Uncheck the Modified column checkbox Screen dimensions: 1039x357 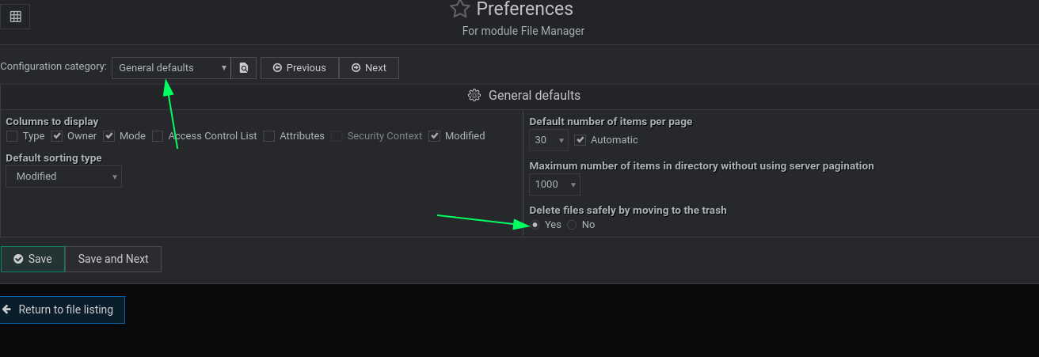tap(434, 136)
